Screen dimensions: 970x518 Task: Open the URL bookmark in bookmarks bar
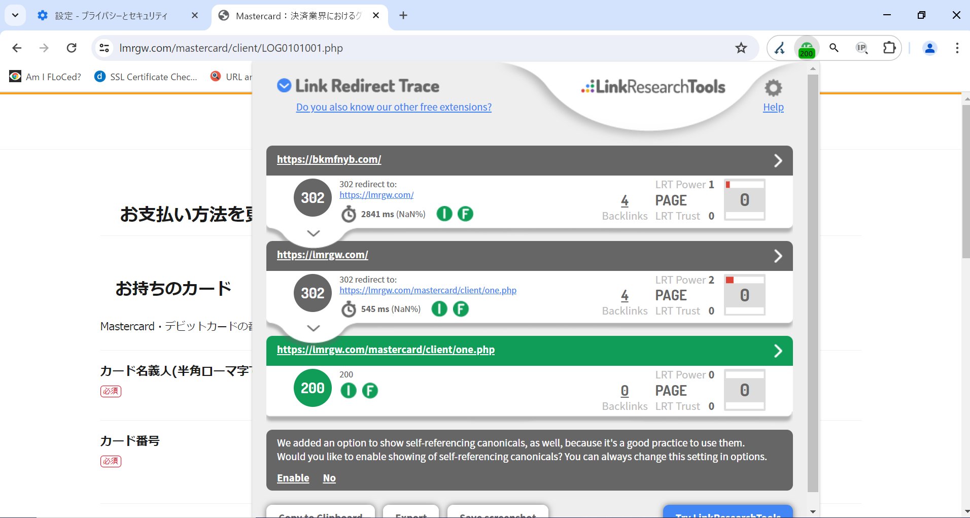pyautogui.click(x=231, y=77)
